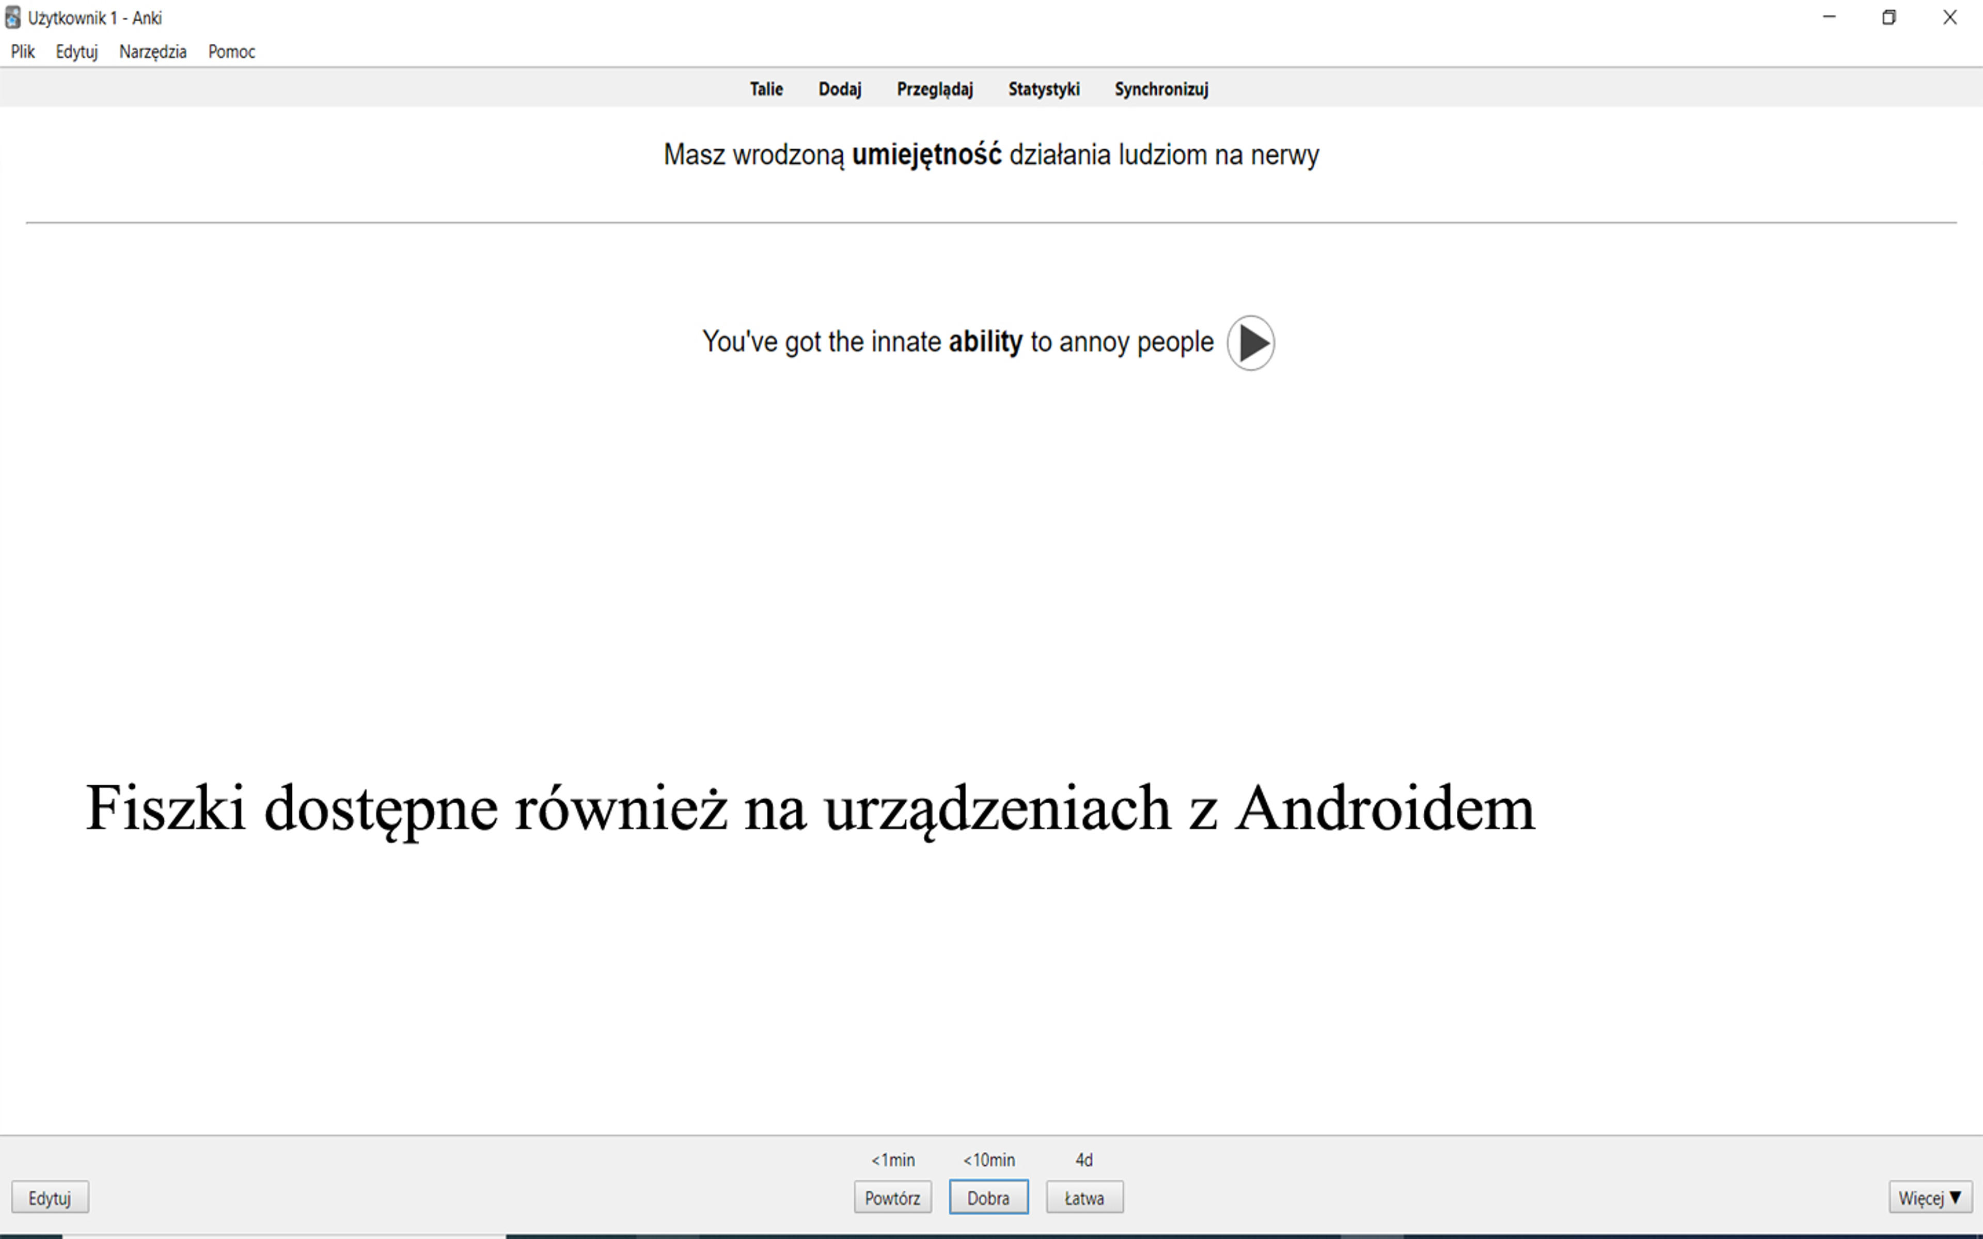The height and width of the screenshot is (1239, 1983).
Task: Go to Talie deck list
Action: coord(766,88)
